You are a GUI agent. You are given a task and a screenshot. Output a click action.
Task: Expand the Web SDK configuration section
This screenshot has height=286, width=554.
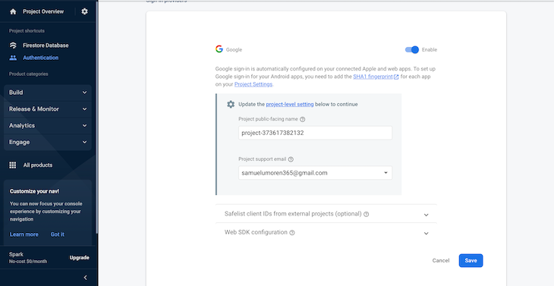pyautogui.click(x=326, y=232)
